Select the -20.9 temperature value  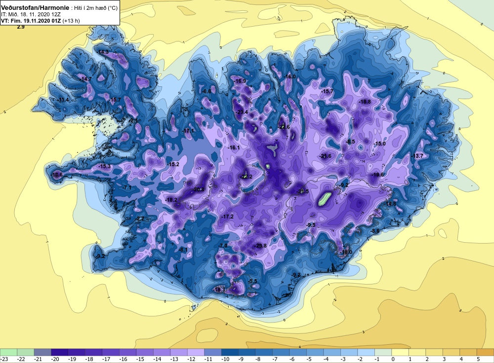pyautogui.click(x=199, y=190)
